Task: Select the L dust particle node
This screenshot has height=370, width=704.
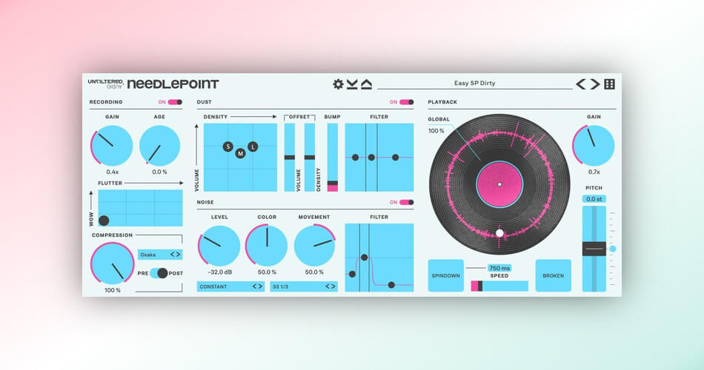Action: click(x=253, y=147)
